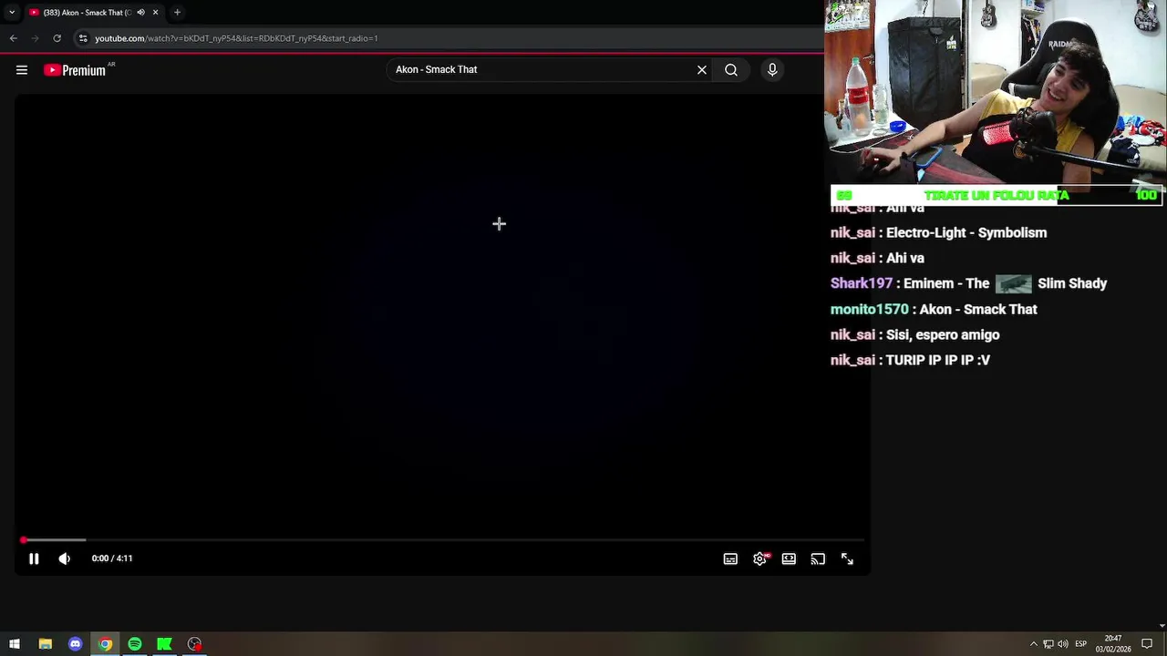
Task: Switch to theater mode view
Action: tap(789, 559)
